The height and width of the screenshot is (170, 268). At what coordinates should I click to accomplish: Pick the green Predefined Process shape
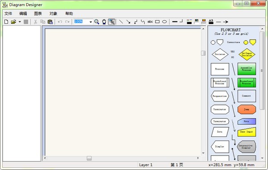[x=247, y=83]
